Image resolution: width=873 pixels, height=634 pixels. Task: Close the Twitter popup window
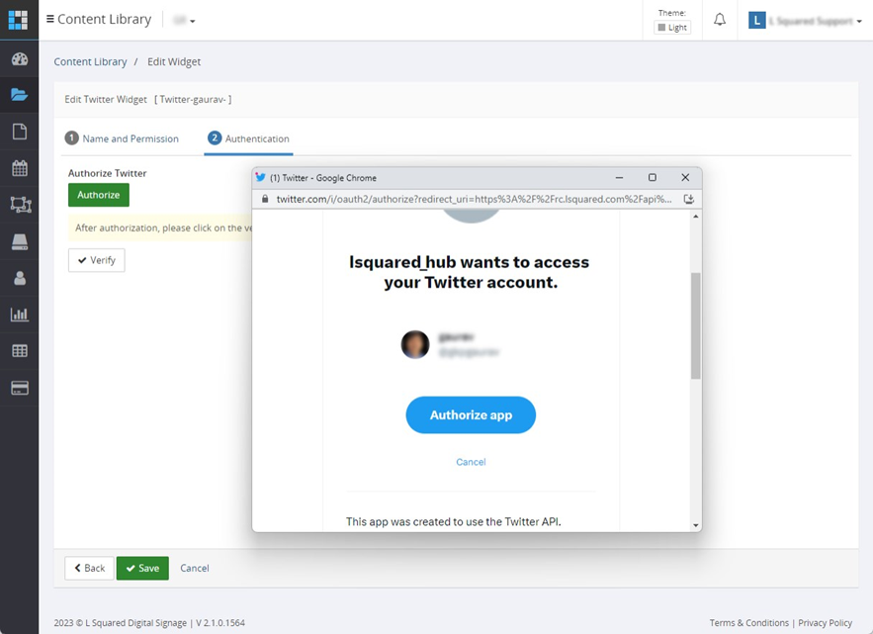685,178
